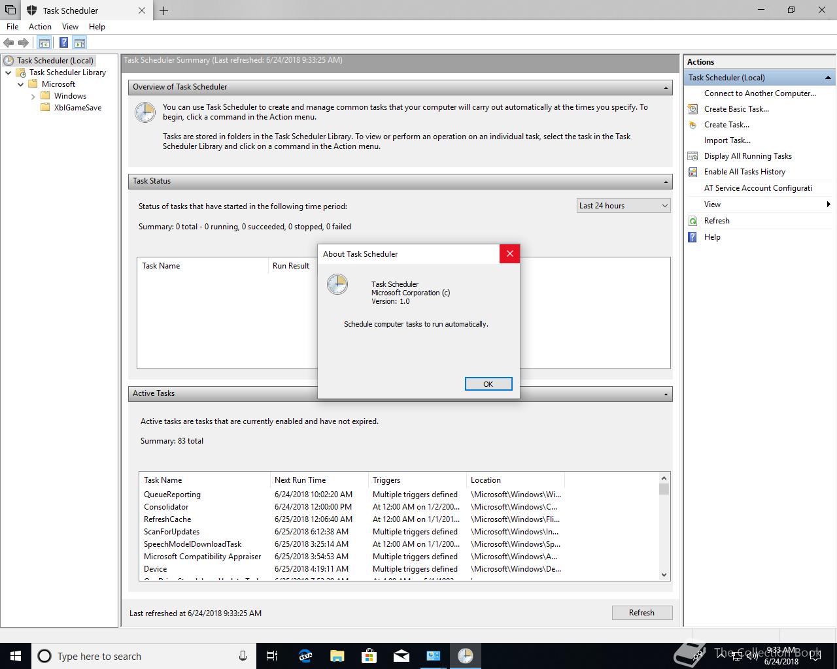Open Microsoft Edge beta from taskbar
The width and height of the screenshot is (837, 669).
[x=305, y=656]
